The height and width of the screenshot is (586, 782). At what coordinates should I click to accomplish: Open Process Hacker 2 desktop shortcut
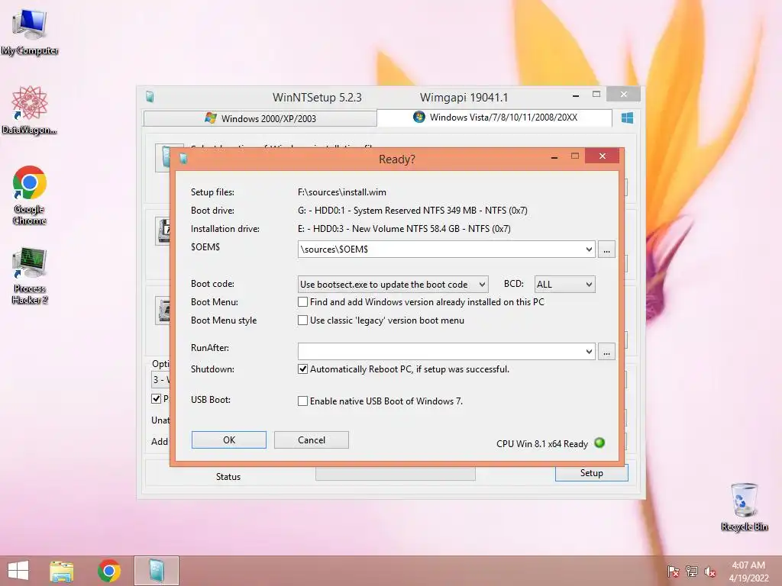(30, 275)
